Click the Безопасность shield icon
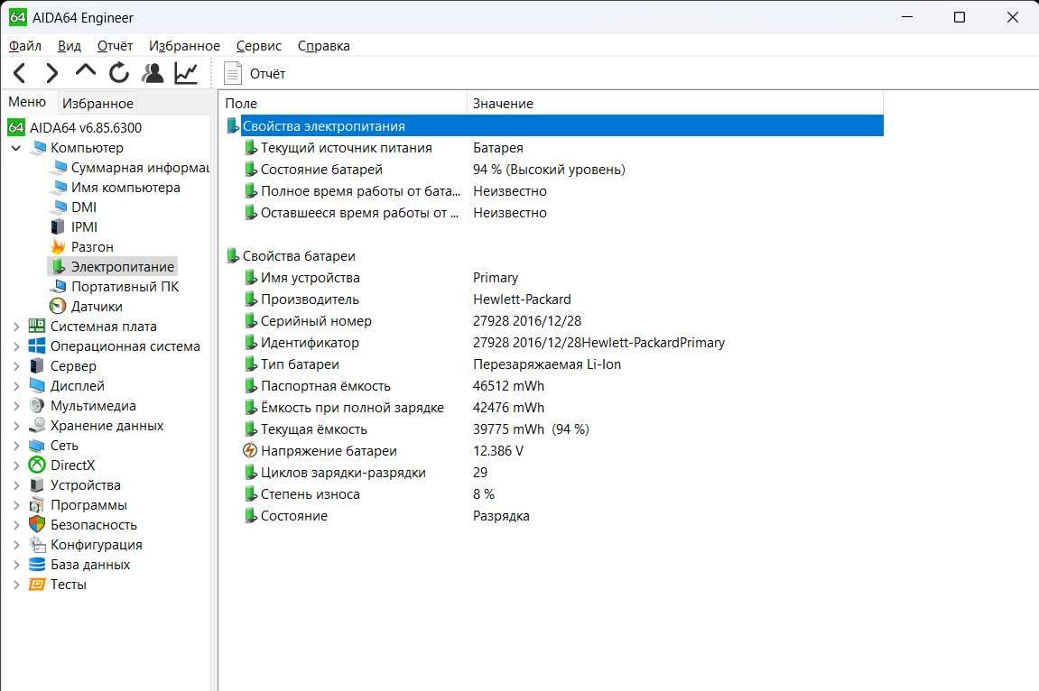 click(x=37, y=525)
